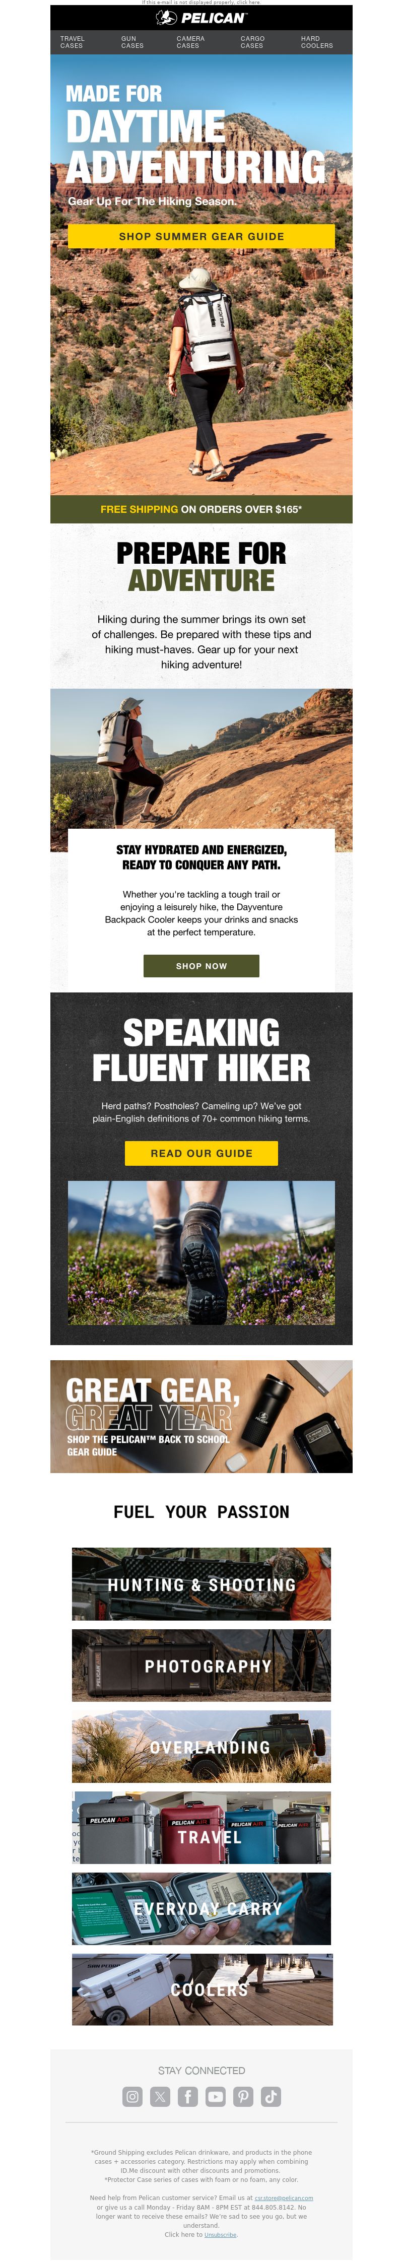The width and height of the screenshot is (403, 2261).
Task: Open the Photography category banner
Action: tap(201, 1665)
